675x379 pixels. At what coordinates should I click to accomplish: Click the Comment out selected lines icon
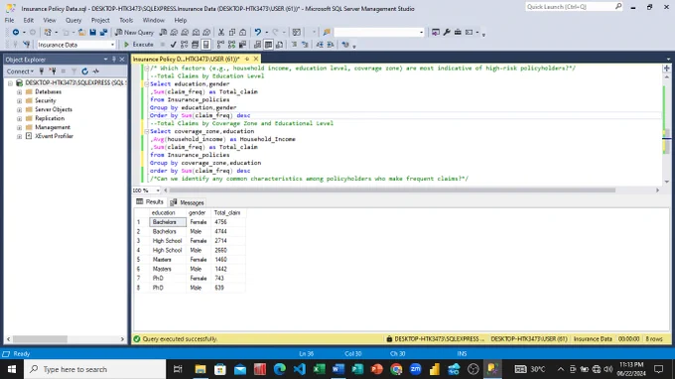[x=294, y=45]
